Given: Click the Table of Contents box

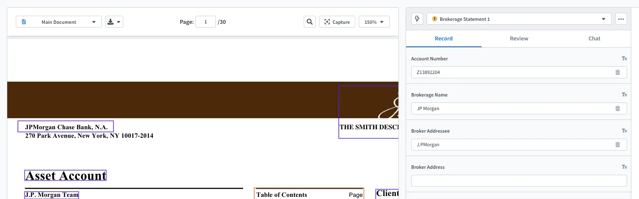Looking at the screenshot, I should [309, 194].
